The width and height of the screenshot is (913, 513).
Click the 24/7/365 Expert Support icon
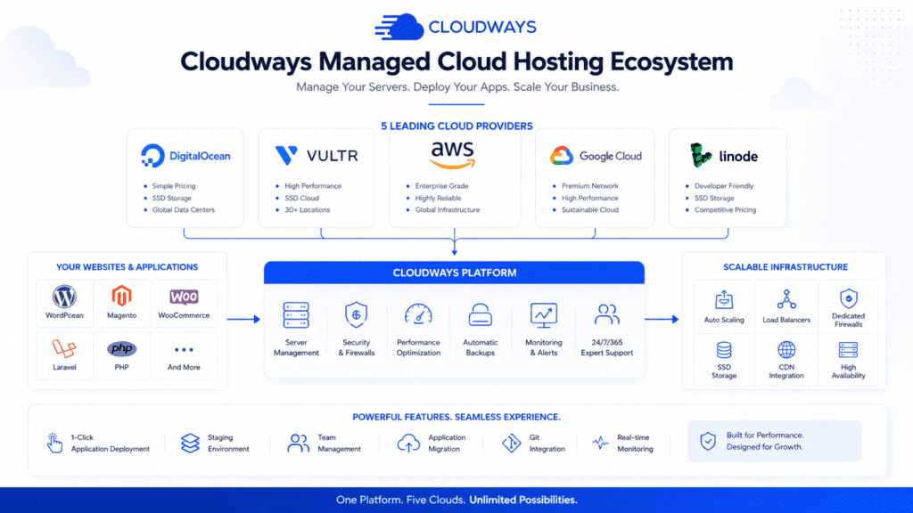606,314
